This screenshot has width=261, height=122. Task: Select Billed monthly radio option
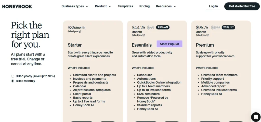pyautogui.click(x=13, y=81)
